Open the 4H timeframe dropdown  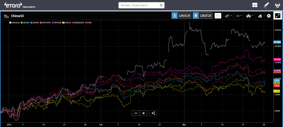pos(239,16)
